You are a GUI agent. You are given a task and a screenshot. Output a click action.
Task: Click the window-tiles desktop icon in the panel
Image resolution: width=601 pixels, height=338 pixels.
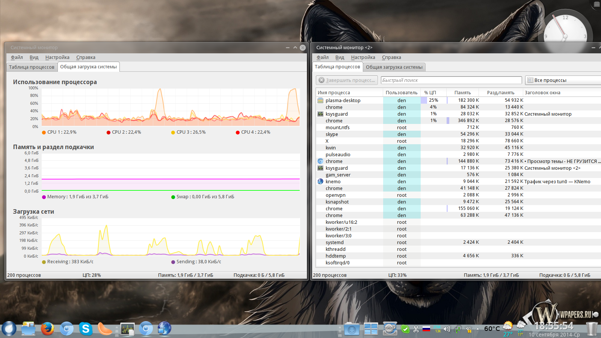tap(371, 329)
